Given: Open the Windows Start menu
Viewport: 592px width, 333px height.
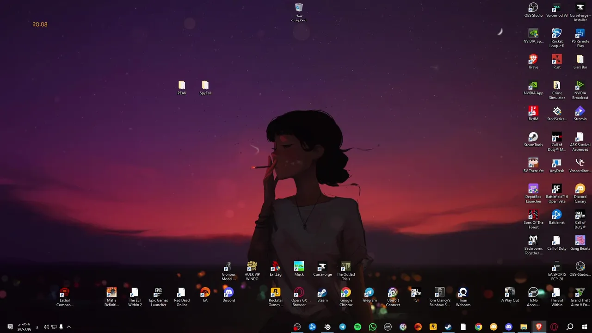Looking at the screenshot, I should click(584, 327).
